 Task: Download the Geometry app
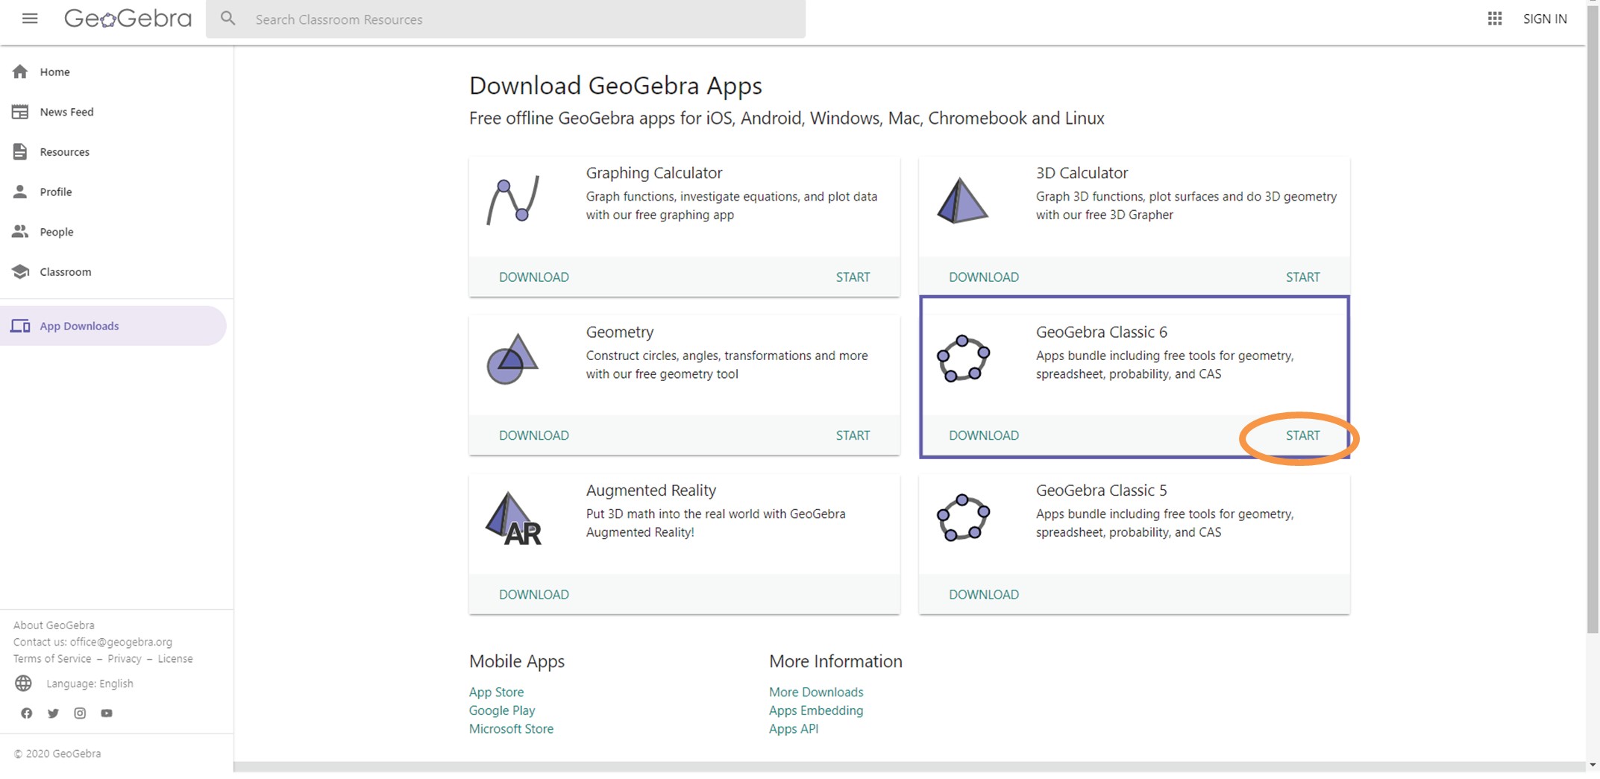coord(534,435)
